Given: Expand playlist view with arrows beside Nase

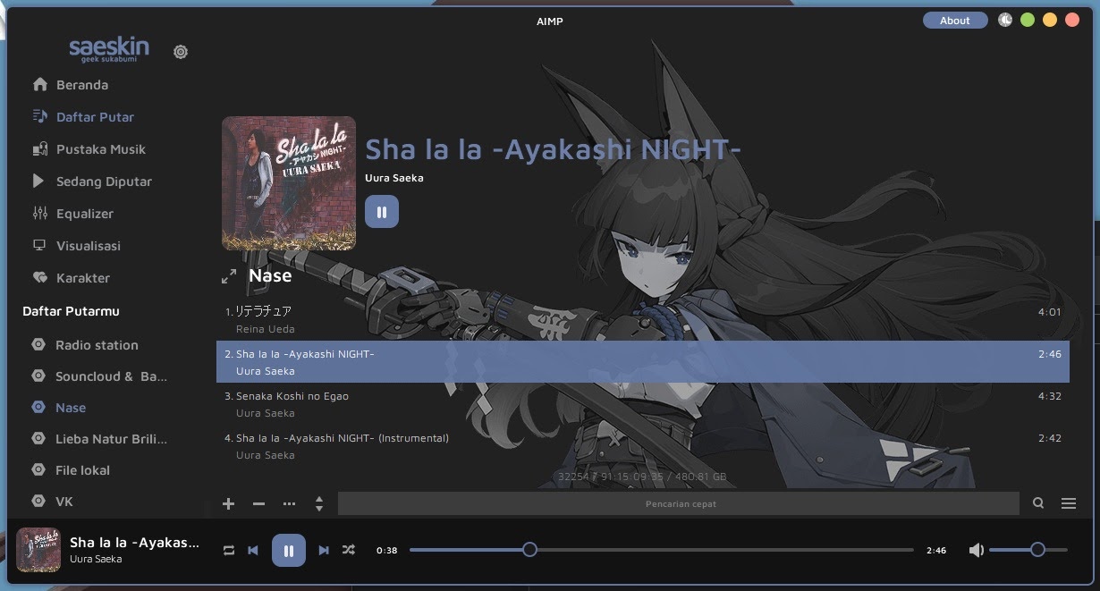Looking at the screenshot, I should (229, 277).
